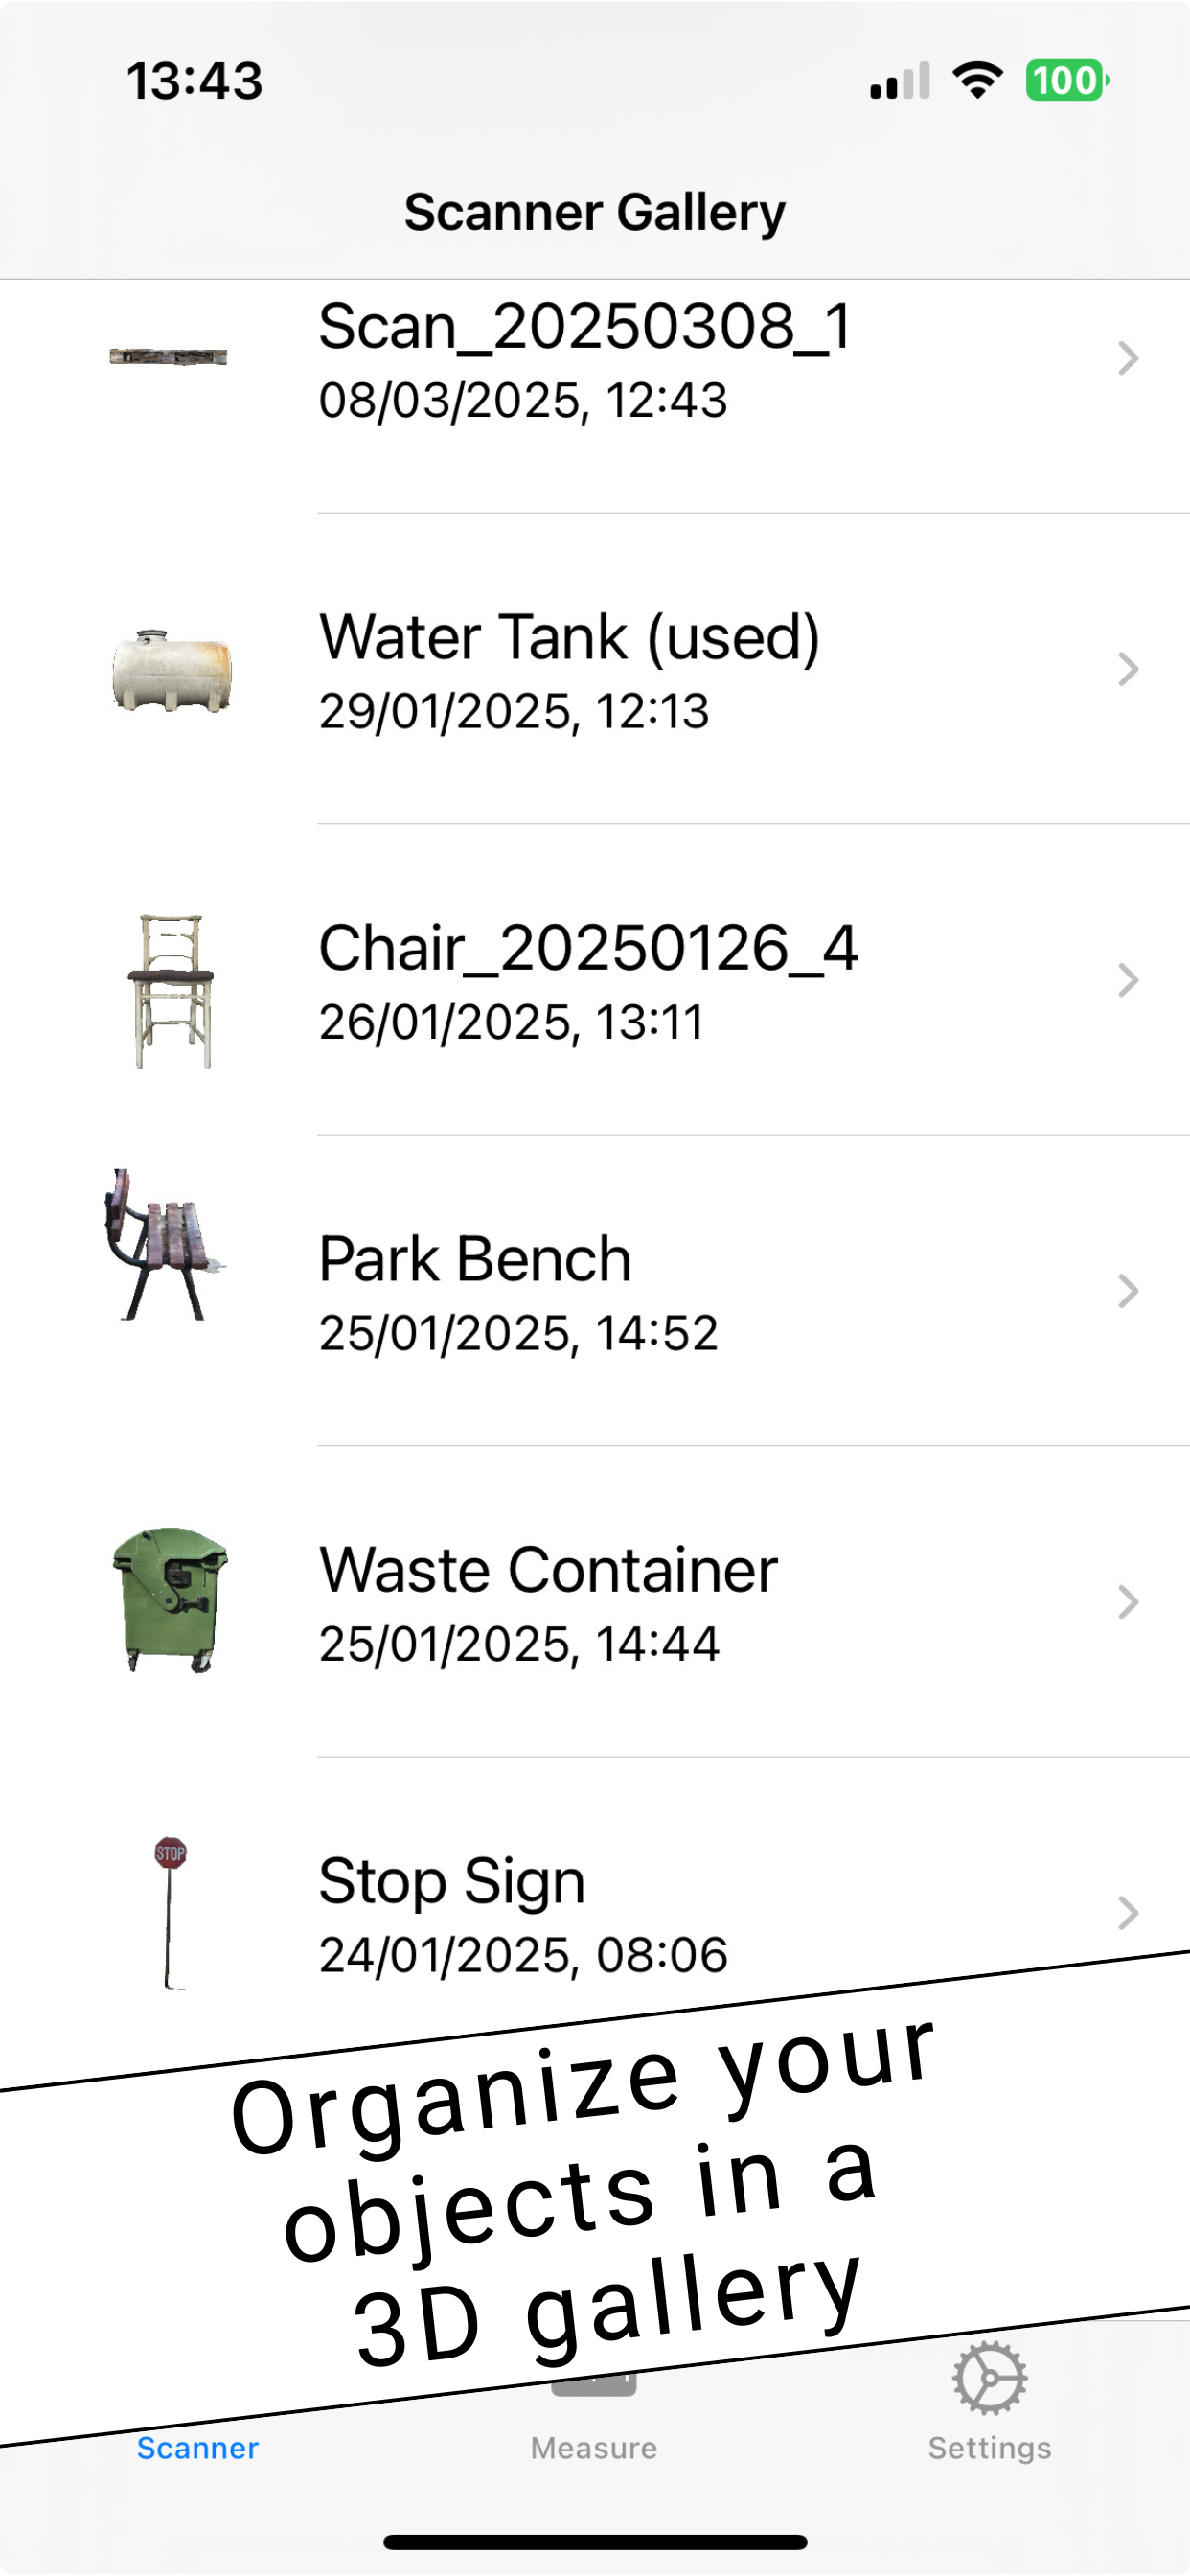Tap the chair scan thumbnail
Screen dimensions: 1190x2576
[x=171, y=990]
